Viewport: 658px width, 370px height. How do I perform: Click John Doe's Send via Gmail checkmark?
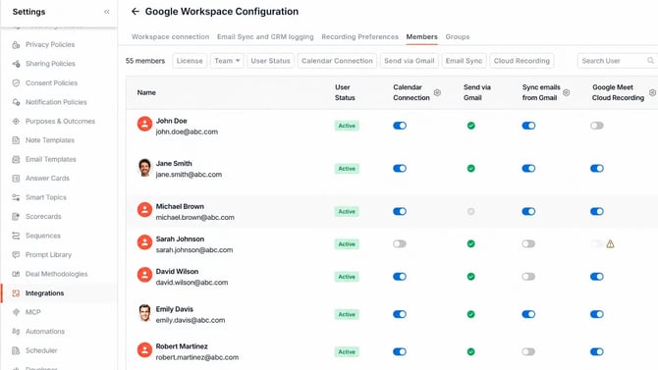click(x=470, y=126)
